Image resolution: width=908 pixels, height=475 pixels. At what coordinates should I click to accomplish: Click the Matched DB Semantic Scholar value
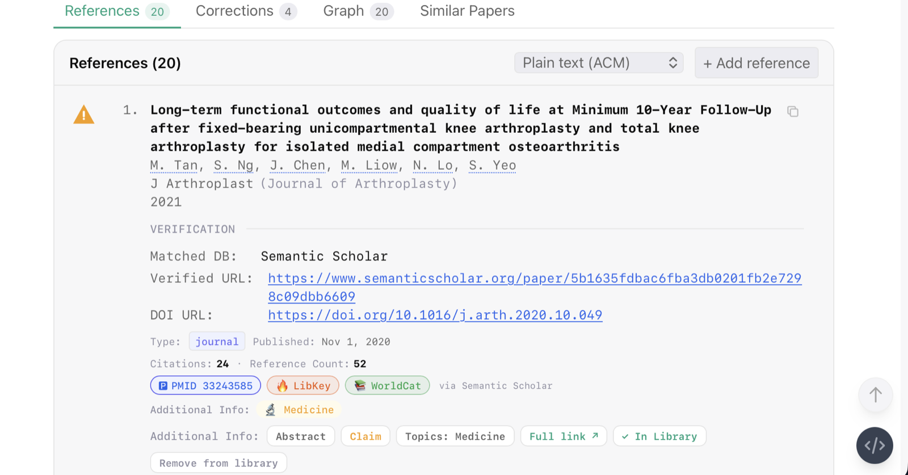(x=324, y=256)
